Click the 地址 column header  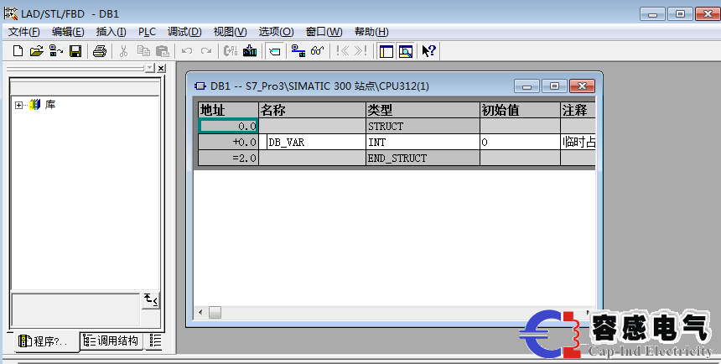(229, 110)
